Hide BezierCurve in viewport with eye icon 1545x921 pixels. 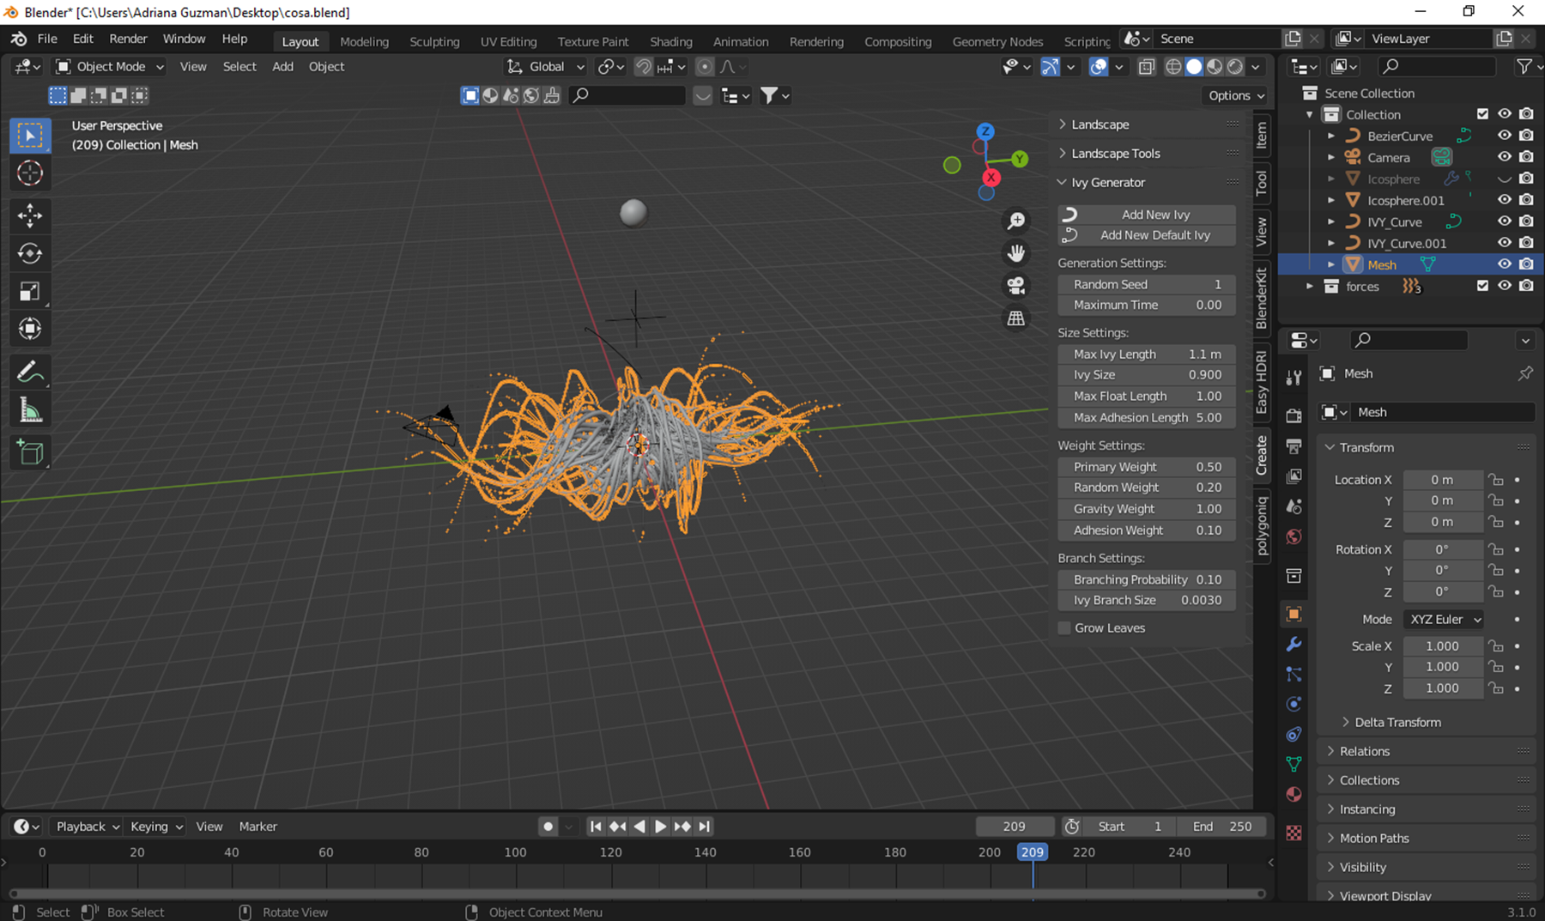coord(1504,136)
